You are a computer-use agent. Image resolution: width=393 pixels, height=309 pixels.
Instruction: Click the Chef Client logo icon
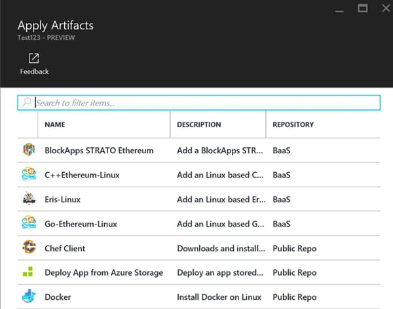tap(29, 247)
